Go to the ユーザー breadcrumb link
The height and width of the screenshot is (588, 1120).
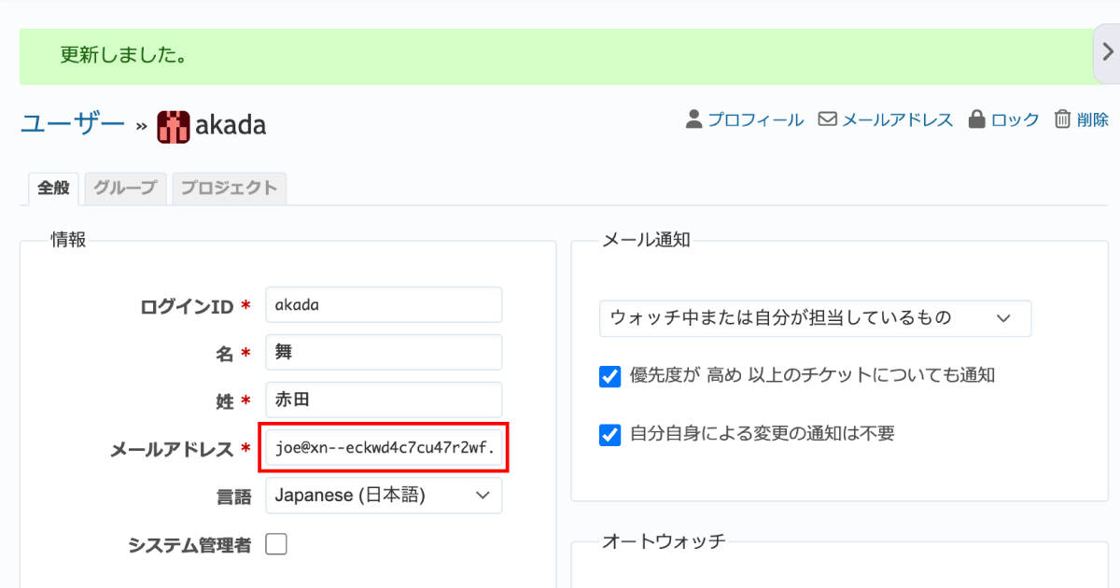tap(72, 123)
